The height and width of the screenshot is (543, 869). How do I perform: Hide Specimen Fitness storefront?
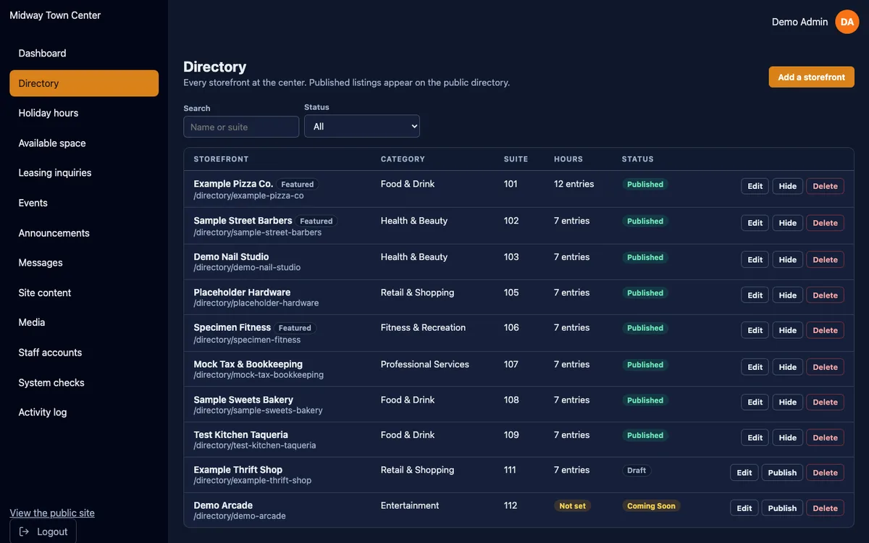tap(788, 330)
